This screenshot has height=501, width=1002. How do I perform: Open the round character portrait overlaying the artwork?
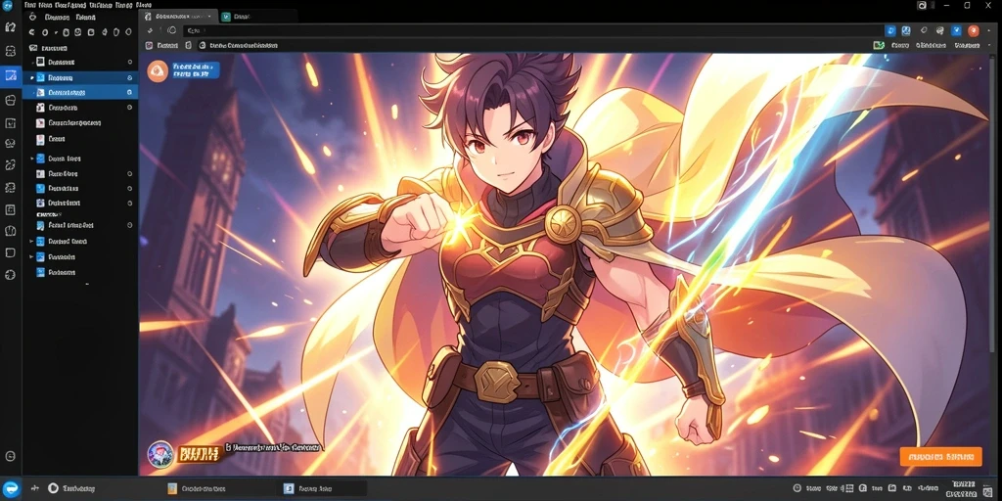(x=159, y=454)
